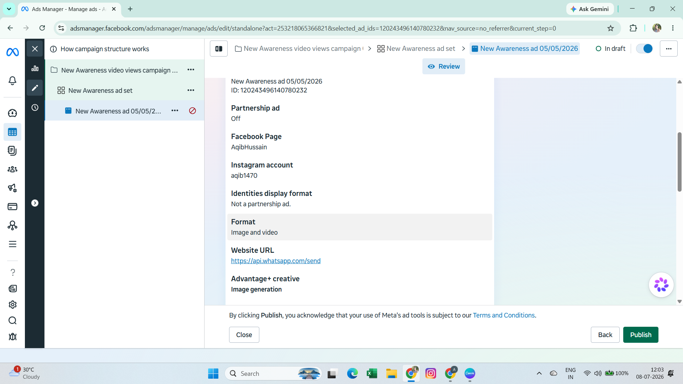This screenshot has height=384, width=683.
Task: Open the Meta logo home menu
Action: [12, 52]
